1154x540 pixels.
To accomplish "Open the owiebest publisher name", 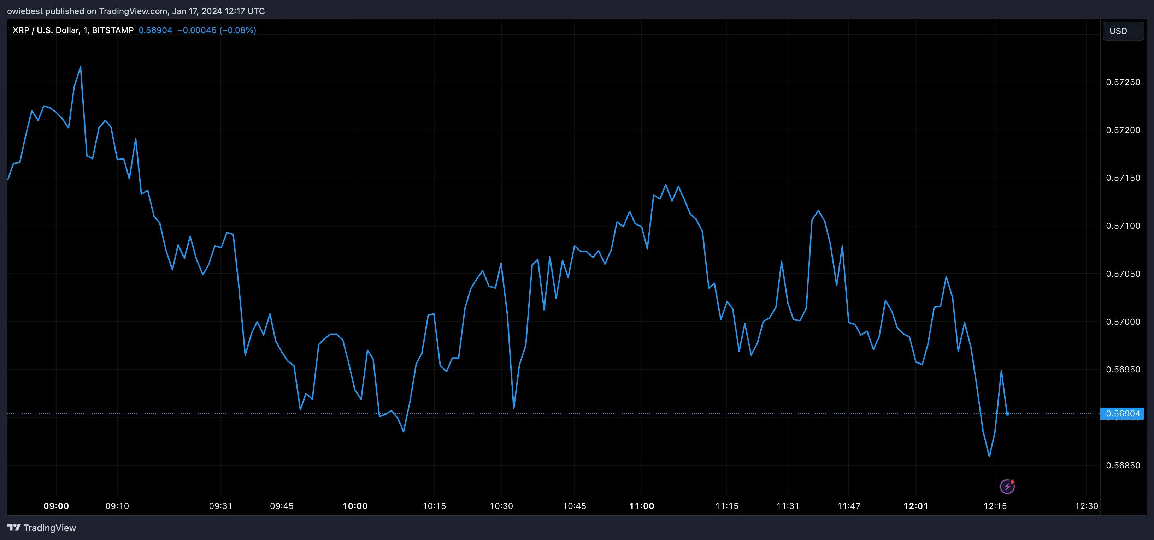I will 25,11.
